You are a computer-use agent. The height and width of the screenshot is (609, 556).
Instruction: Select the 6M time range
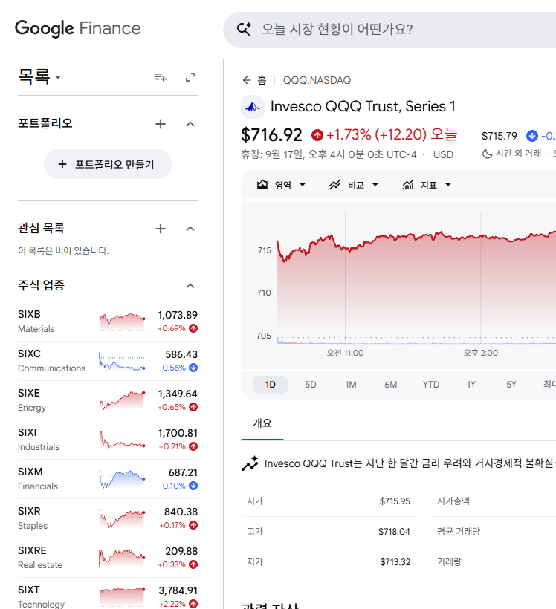pos(391,385)
